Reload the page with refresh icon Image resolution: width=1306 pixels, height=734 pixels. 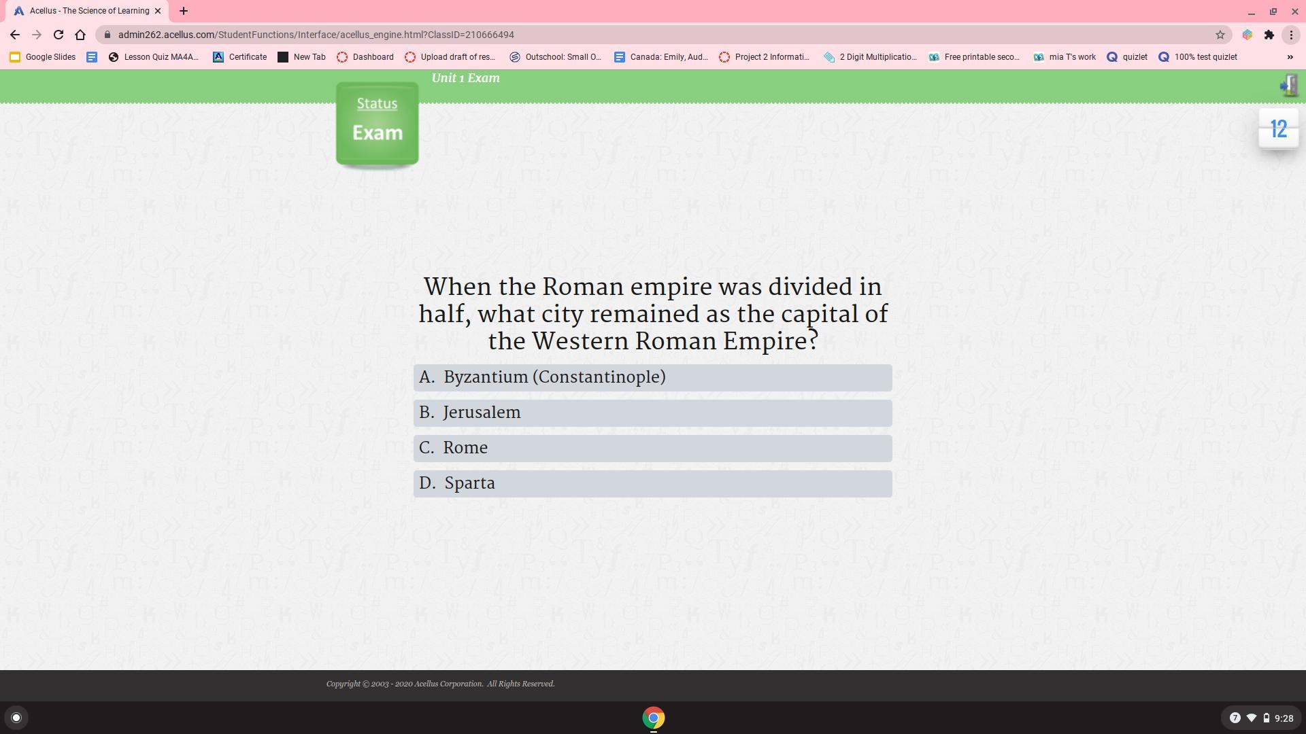click(x=58, y=35)
